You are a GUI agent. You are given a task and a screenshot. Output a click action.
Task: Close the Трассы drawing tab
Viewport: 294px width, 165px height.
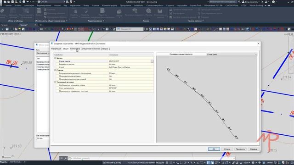[x=35, y=25]
